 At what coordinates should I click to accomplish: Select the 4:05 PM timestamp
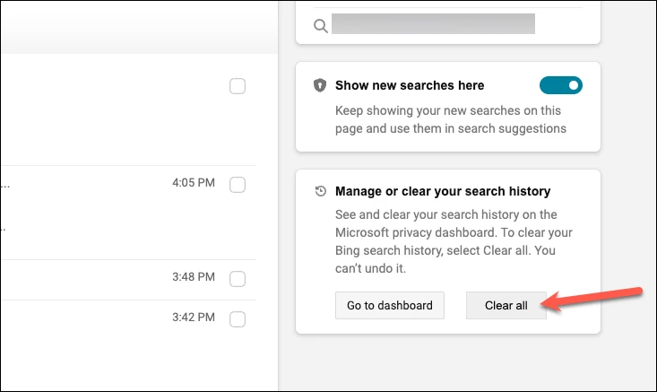[194, 183]
